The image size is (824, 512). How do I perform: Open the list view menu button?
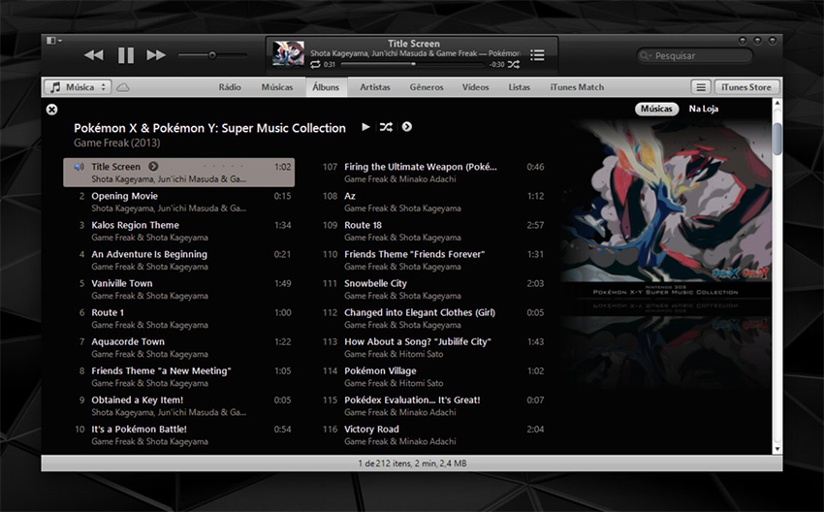point(701,87)
